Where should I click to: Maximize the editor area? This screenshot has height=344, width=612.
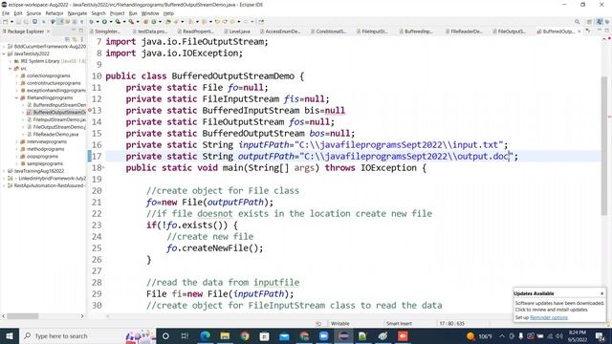click(x=606, y=31)
